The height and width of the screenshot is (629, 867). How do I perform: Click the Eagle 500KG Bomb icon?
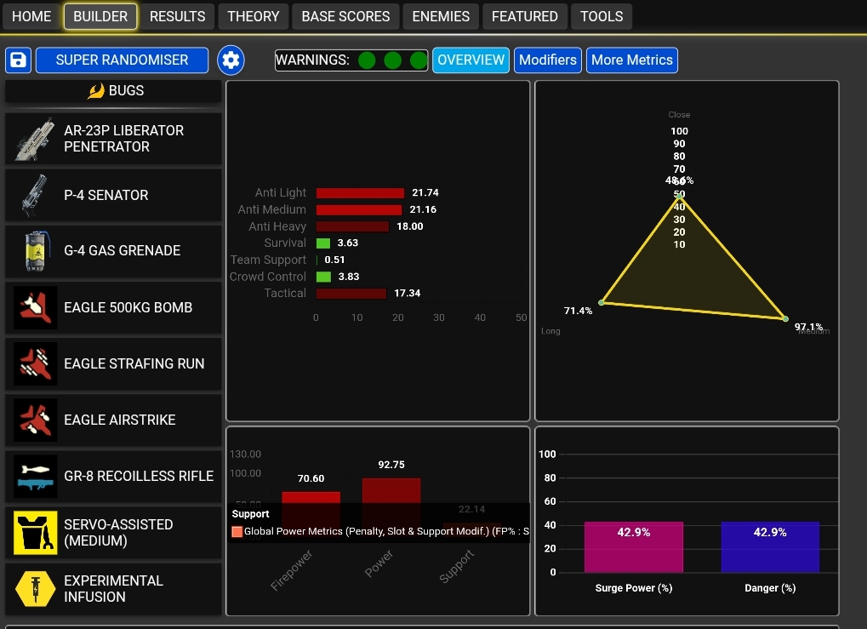(x=36, y=307)
